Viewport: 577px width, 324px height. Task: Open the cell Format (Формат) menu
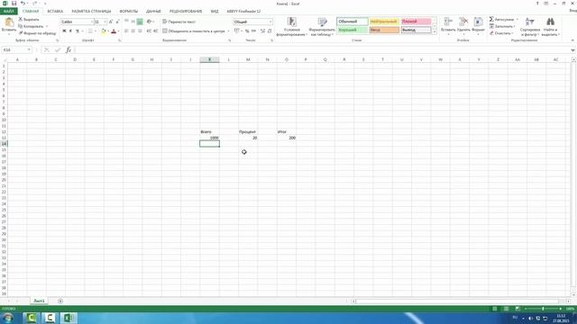click(478, 26)
